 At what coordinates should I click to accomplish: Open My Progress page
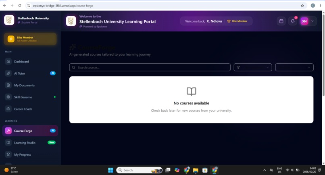(x=30, y=154)
